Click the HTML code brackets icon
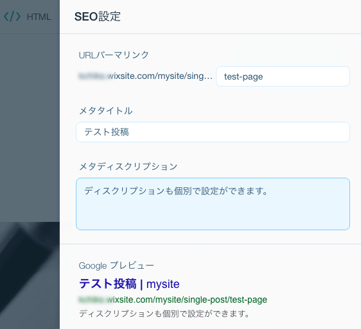 click(x=12, y=17)
